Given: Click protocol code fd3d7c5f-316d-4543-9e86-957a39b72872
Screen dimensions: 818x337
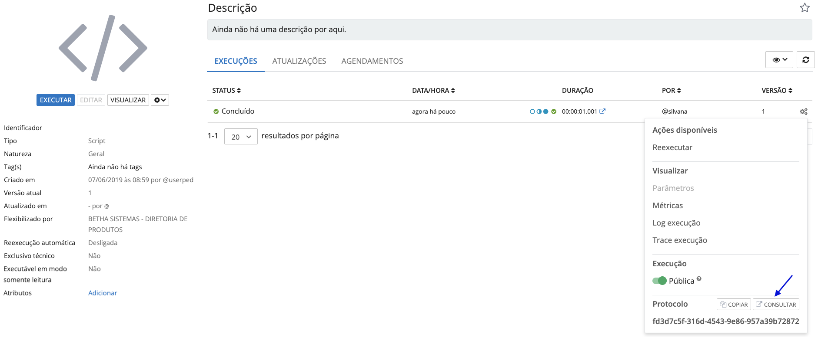Looking at the screenshot, I should [726, 321].
